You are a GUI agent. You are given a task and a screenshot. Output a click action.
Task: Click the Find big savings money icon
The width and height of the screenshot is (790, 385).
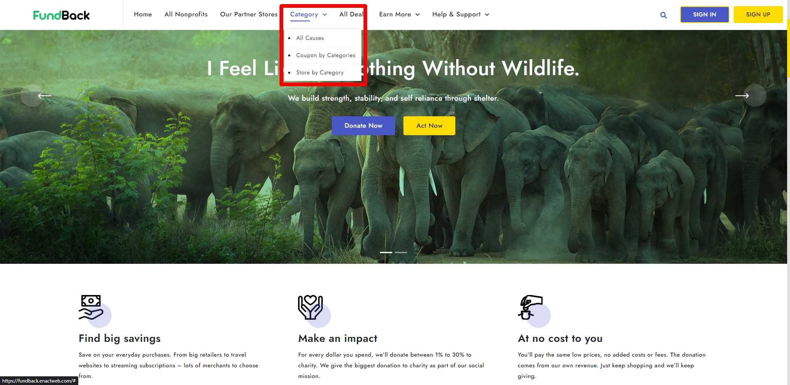click(x=91, y=307)
